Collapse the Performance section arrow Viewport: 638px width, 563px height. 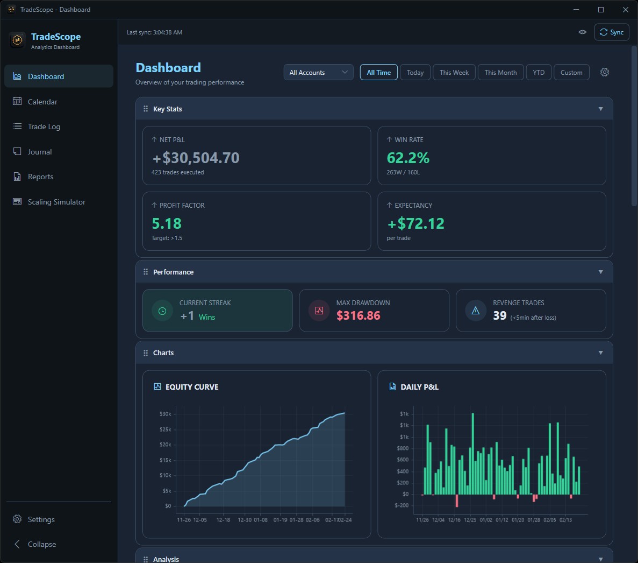tap(600, 272)
